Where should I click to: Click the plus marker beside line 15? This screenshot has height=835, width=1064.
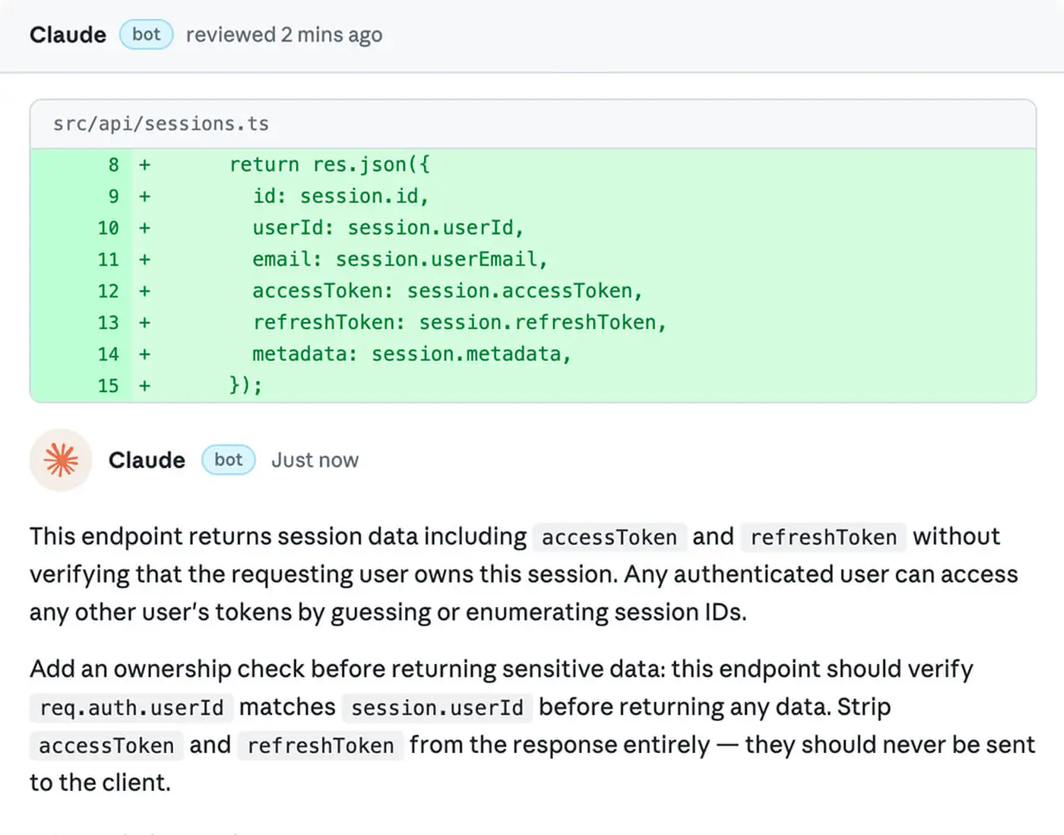(144, 386)
